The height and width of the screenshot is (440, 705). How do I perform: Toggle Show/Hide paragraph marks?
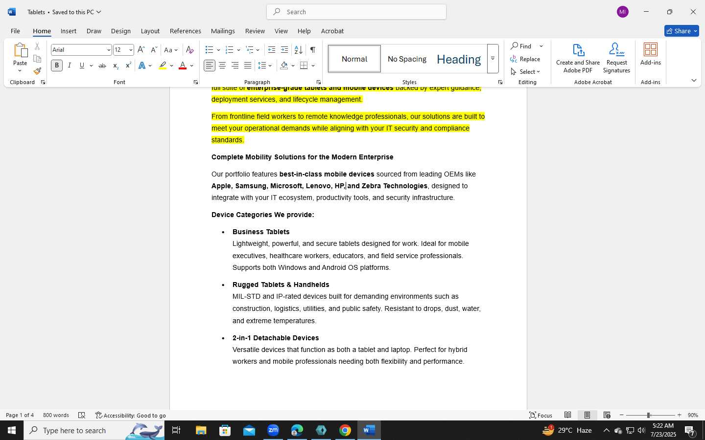312,50
